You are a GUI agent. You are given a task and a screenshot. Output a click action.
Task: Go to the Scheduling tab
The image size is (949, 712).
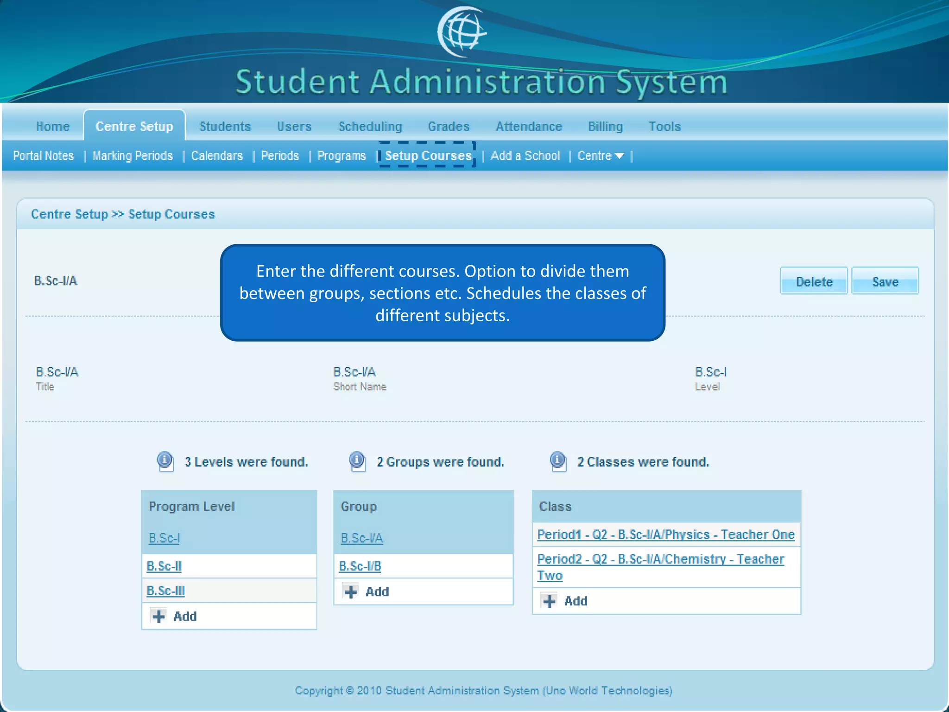point(370,126)
